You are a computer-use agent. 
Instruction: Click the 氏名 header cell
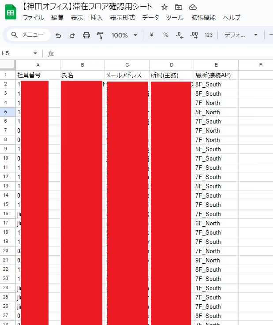pyautogui.click(x=82, y=75)
